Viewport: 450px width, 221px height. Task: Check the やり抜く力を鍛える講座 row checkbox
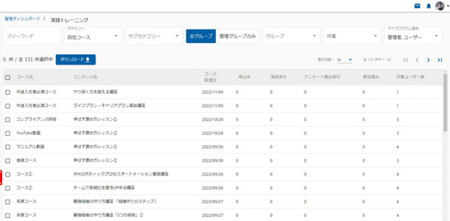point(8,92)
